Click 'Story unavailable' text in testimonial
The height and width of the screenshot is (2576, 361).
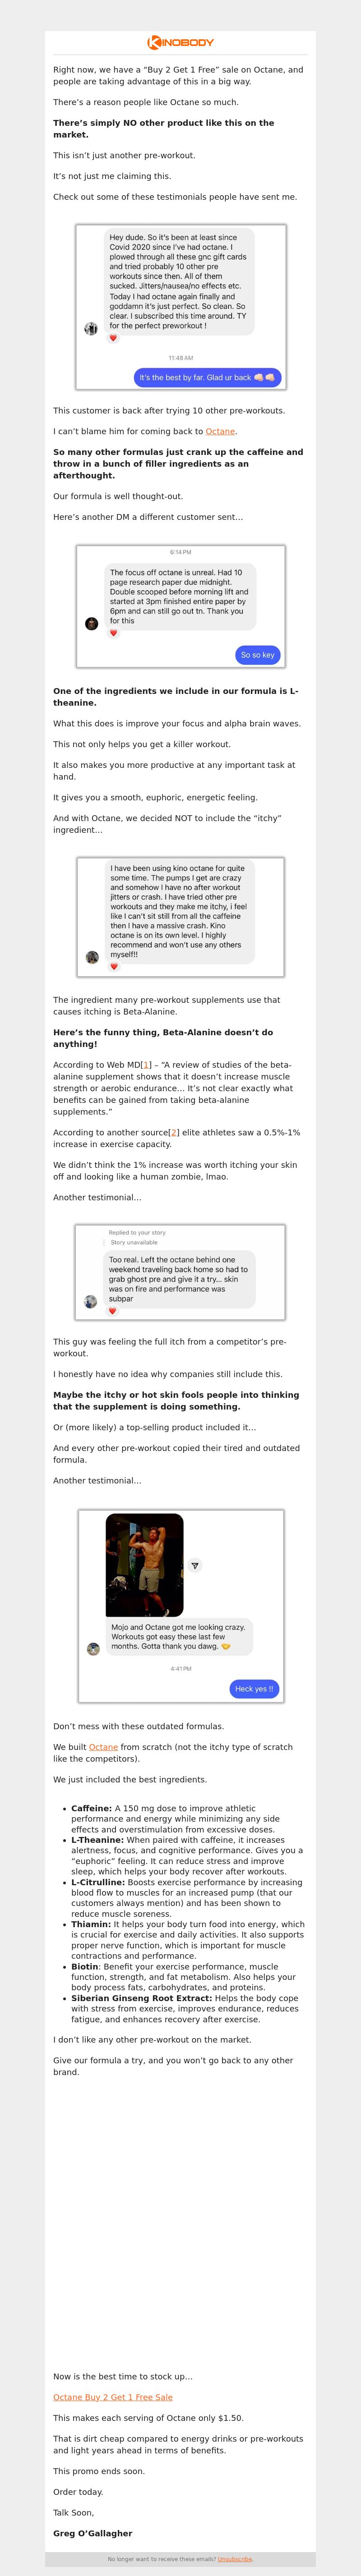click(134, 1242)
